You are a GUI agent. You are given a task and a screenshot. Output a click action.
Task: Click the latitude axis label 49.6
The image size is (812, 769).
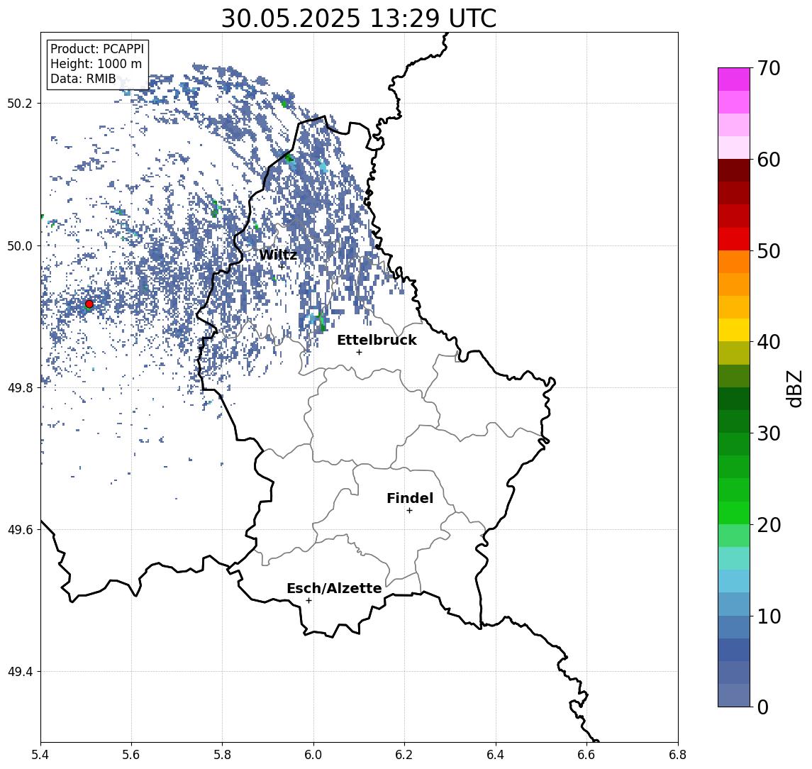pos(20,530)
